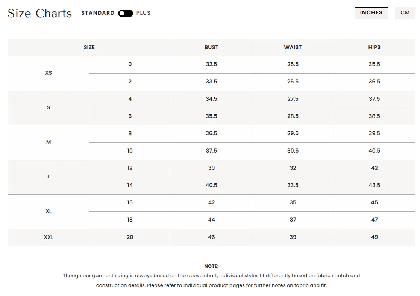The image size is (420, 296).
Task: Select the XS size row label
Action: pos(49,73)
